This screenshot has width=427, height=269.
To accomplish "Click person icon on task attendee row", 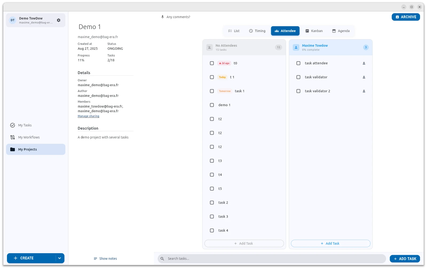I will tap(364, 63).
